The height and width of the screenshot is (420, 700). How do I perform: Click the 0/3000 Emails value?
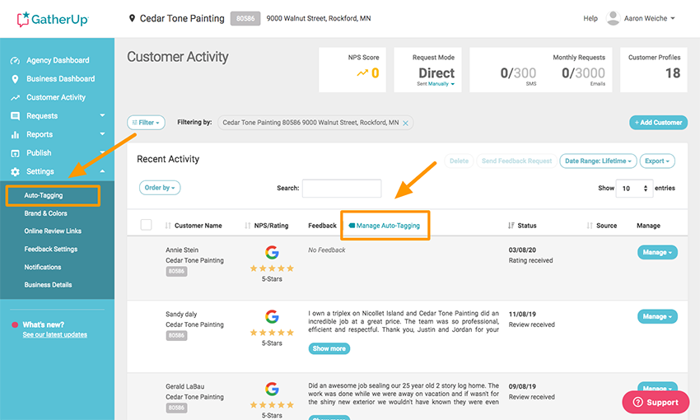pyautogui.click(x=583, y=73)
